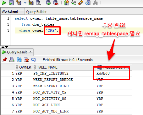Open the SQL Tuning Advisor icon
Image resolution: width=143 pixels, height=115 pixels.
[38, 3]
